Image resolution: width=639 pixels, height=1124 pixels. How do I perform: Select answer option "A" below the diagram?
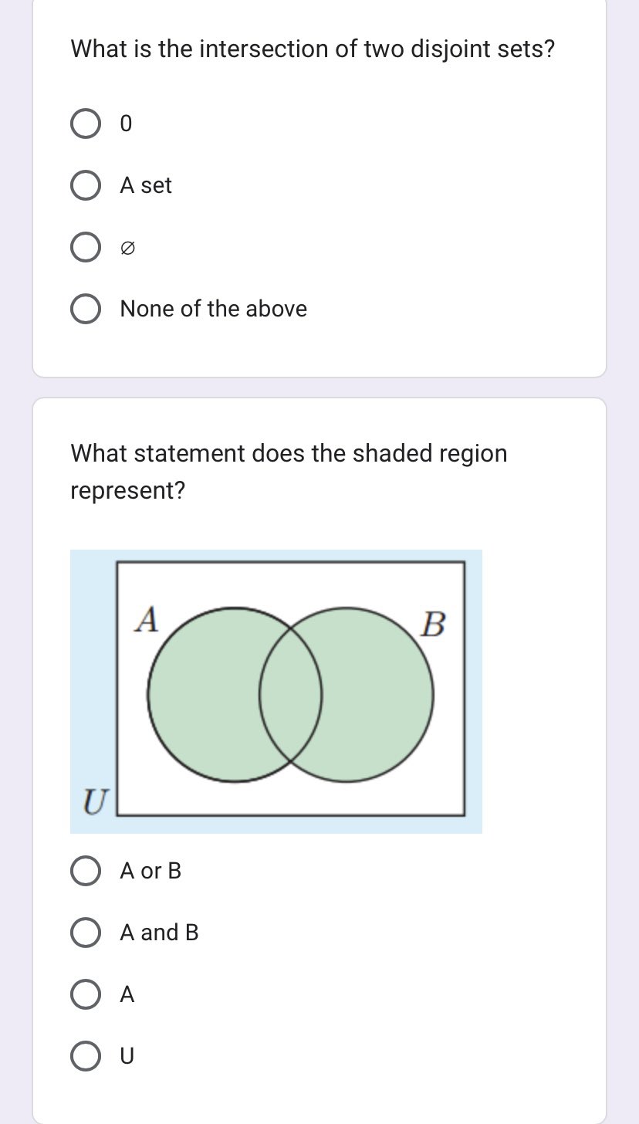point(85,994)
